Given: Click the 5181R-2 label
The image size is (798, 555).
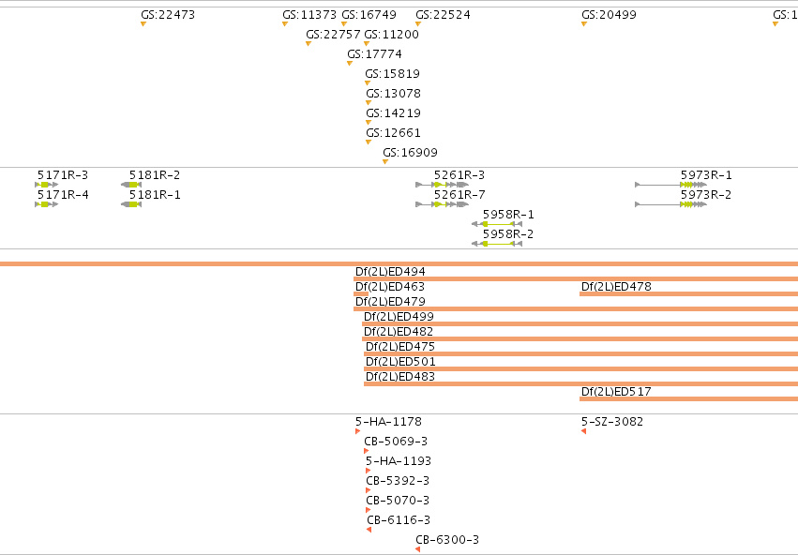Looking at the screenshot, I should tap(155, 175).
